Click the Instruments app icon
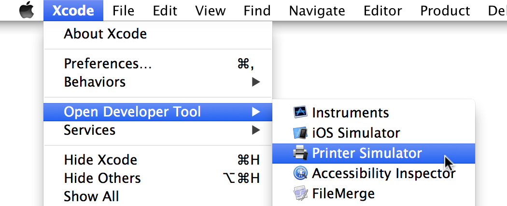This screenshot has width=507, height=206. 300,112
